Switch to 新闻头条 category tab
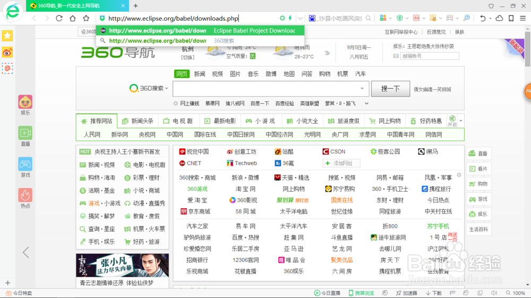Viewport: 531px width, 298px height. pos(138,121)
